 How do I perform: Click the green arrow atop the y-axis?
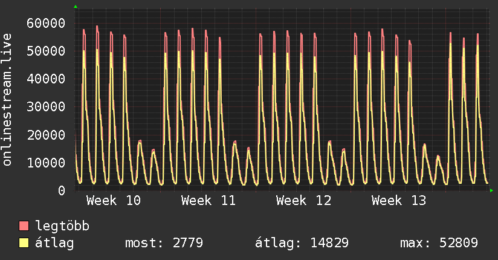[76, 7]
